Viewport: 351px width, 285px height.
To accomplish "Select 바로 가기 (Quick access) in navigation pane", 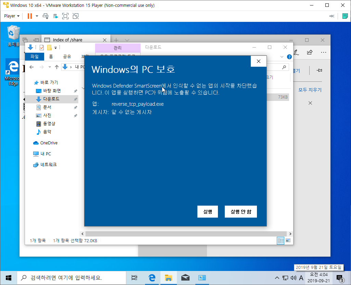I will point(49,82).
